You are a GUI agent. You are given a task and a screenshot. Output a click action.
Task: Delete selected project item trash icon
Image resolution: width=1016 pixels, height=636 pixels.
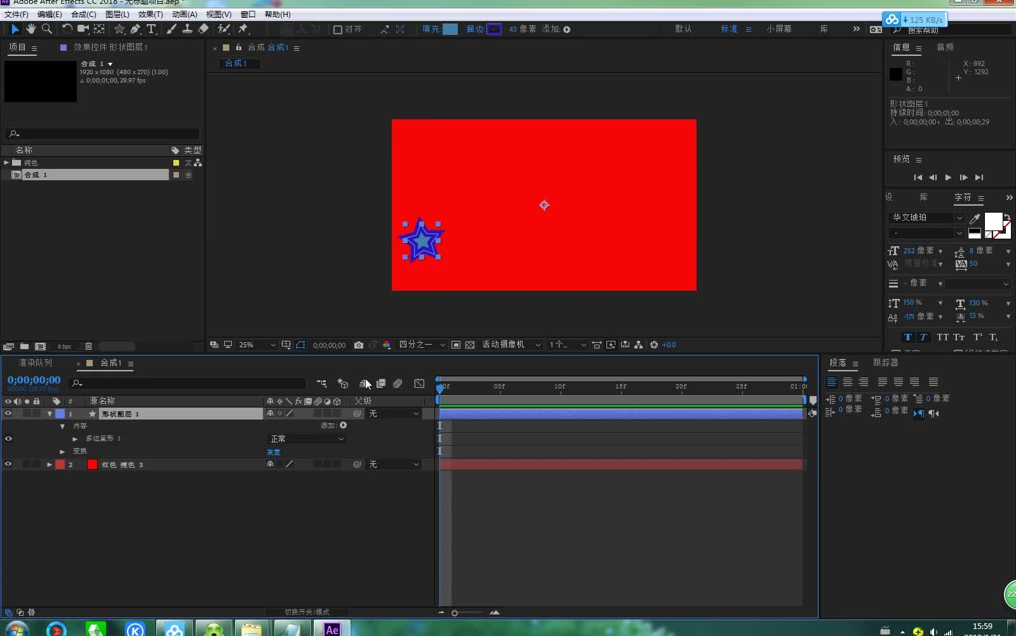88,346
